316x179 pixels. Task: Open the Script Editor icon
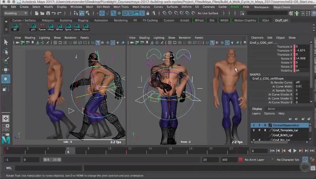(x=313, y=168)
